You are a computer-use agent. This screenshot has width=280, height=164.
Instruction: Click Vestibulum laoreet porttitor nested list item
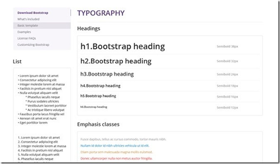tap(46, 106)
